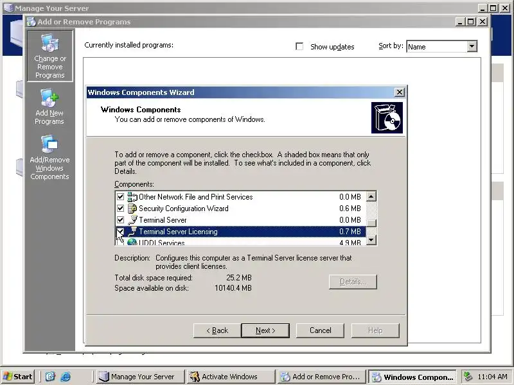Toggle Terminal Server Licensing checkbox
514x385 pixels.
click(x=120, y=232)
